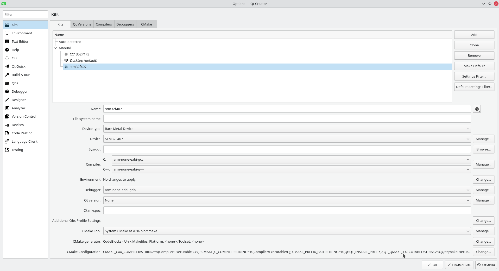This screenshot has height=271, width=499.
Task: Click the File system name field
Action: tap(287, 119)
